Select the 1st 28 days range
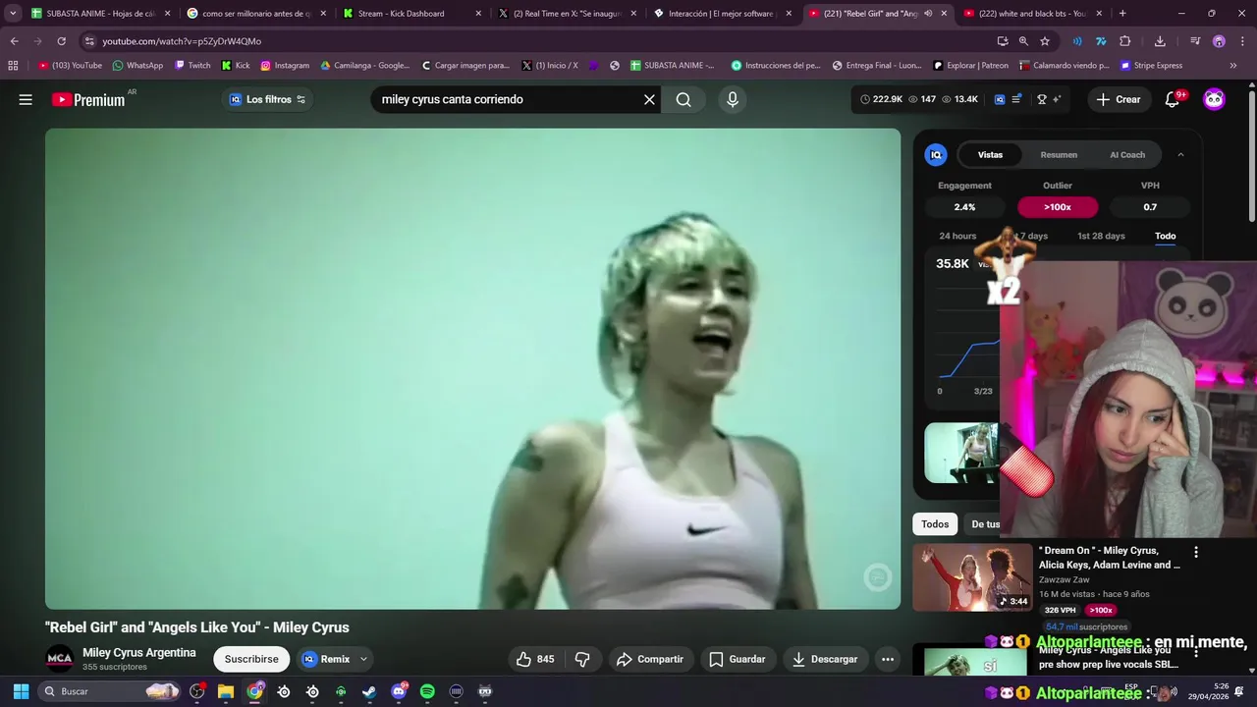Viewport: 1257px width, 707px height. pyautogui.click(x=1101, y=236)
